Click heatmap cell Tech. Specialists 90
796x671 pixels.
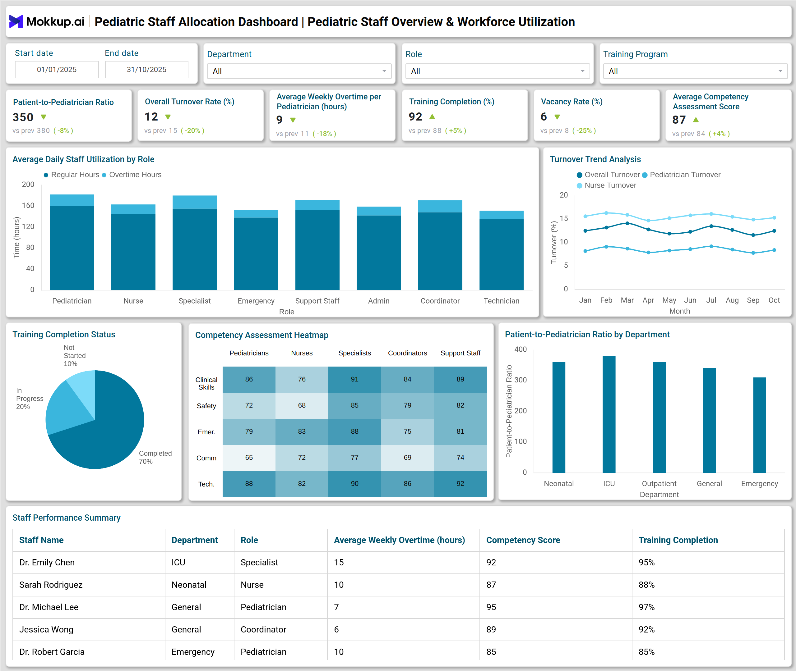point(354,484)
